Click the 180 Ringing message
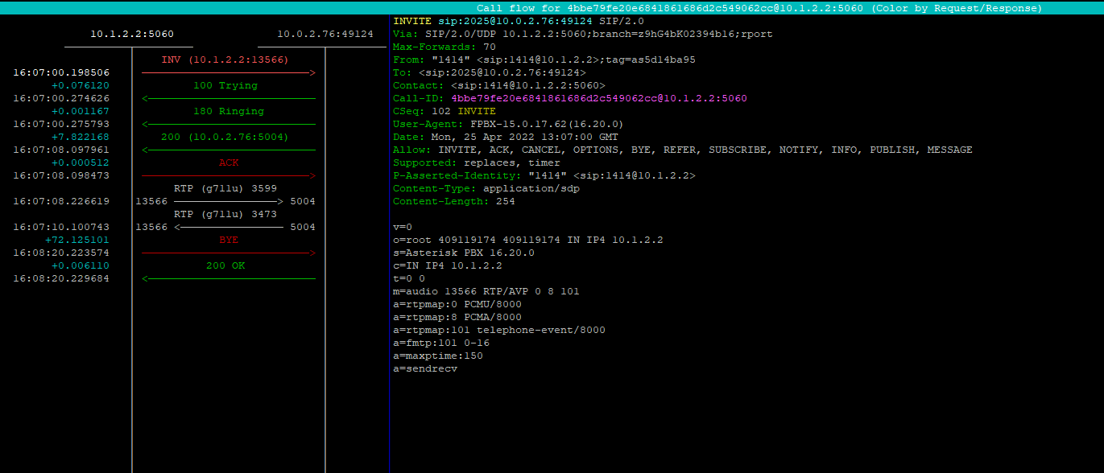Viewport: 1104px width, 473px height. (228, 111)
